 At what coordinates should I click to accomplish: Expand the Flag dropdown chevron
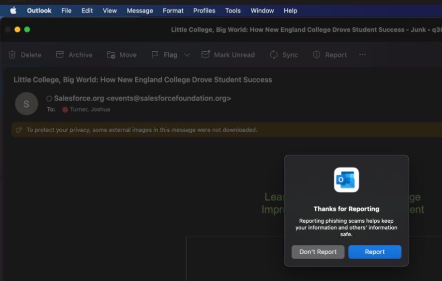pyautogui.click(x=187, y=55)
